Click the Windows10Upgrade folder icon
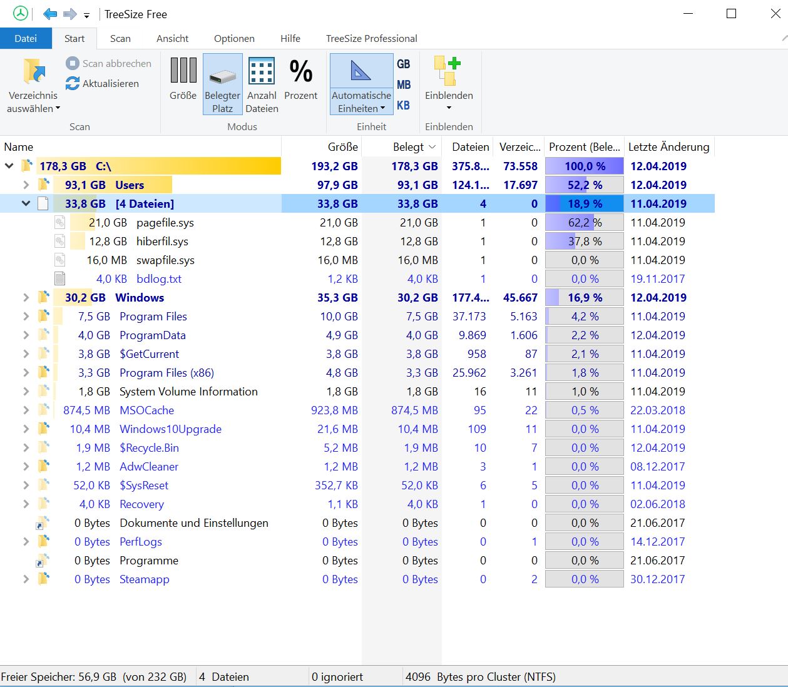 click(x=43, y=429)
